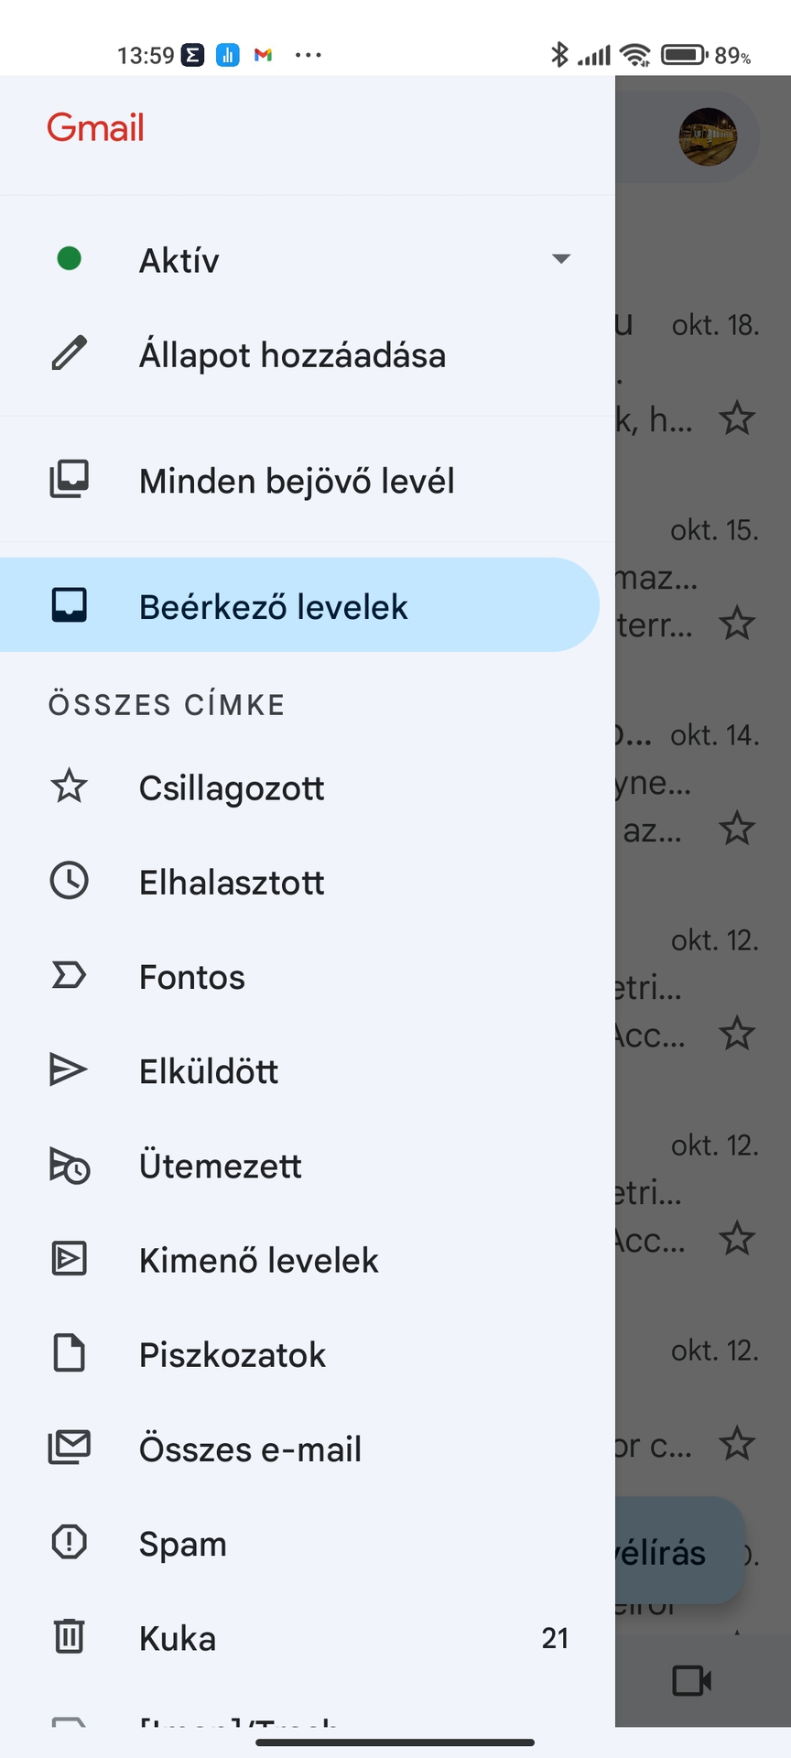Screen dimensions: 791x1758
Task: Tap the account profile picture
Action: point(708,137)
